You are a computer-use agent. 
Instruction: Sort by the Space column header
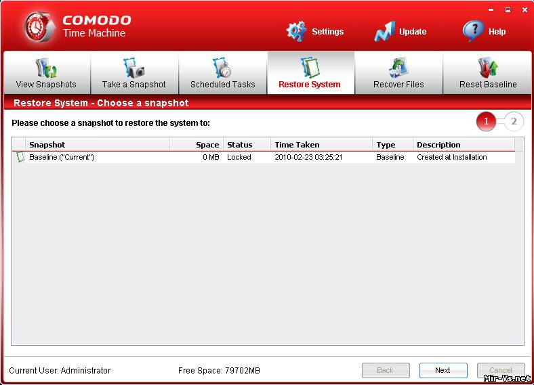[x=196, y=145]
